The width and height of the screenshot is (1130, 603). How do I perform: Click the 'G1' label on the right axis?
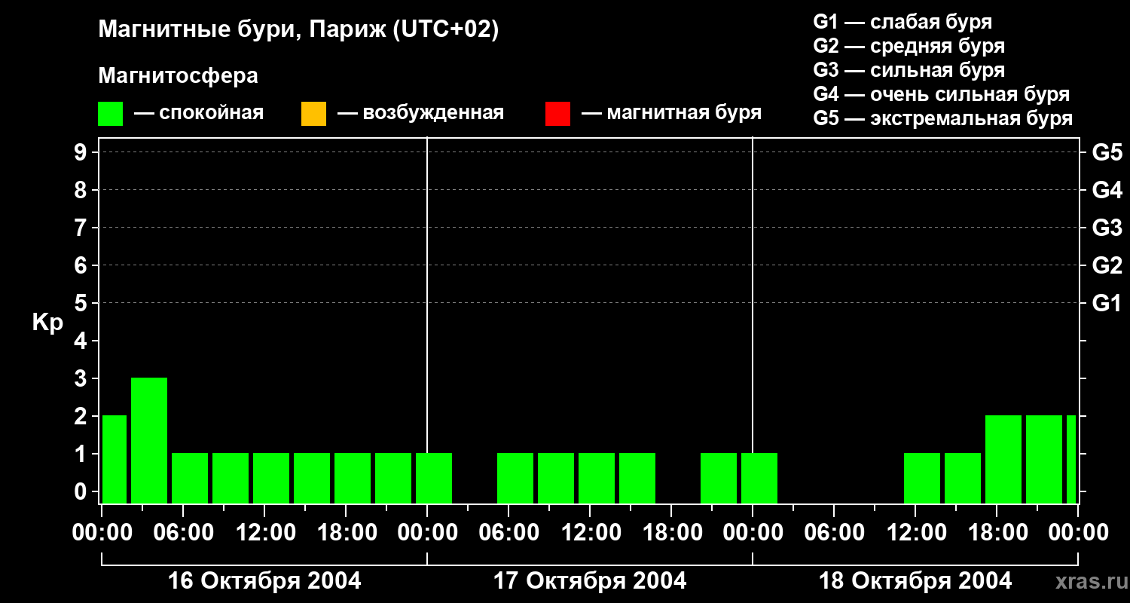(1107, 303)
